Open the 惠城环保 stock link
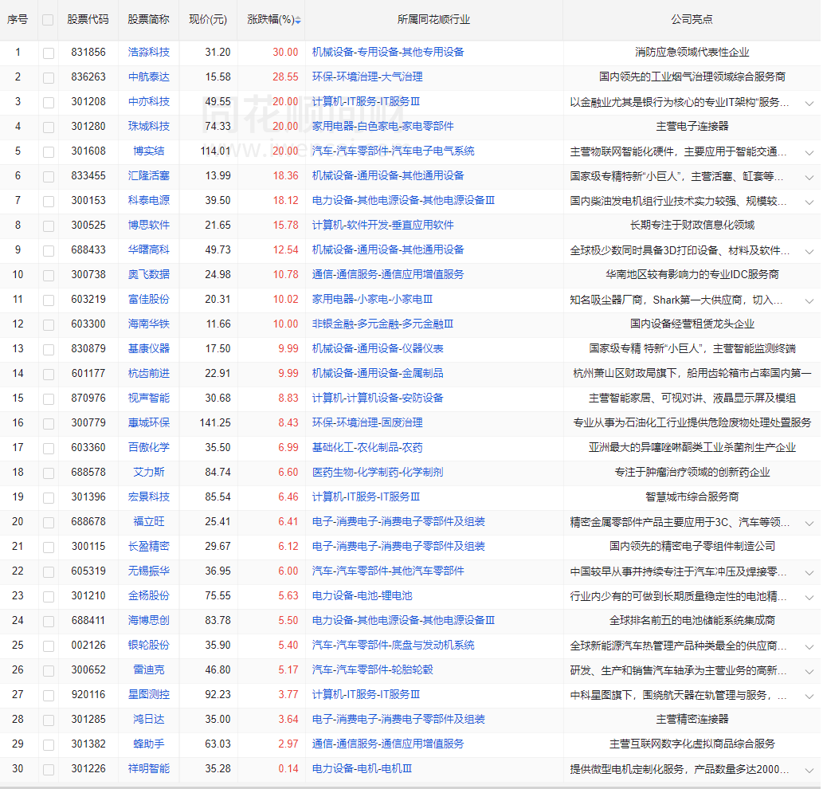823x789 pixels. 148,422
